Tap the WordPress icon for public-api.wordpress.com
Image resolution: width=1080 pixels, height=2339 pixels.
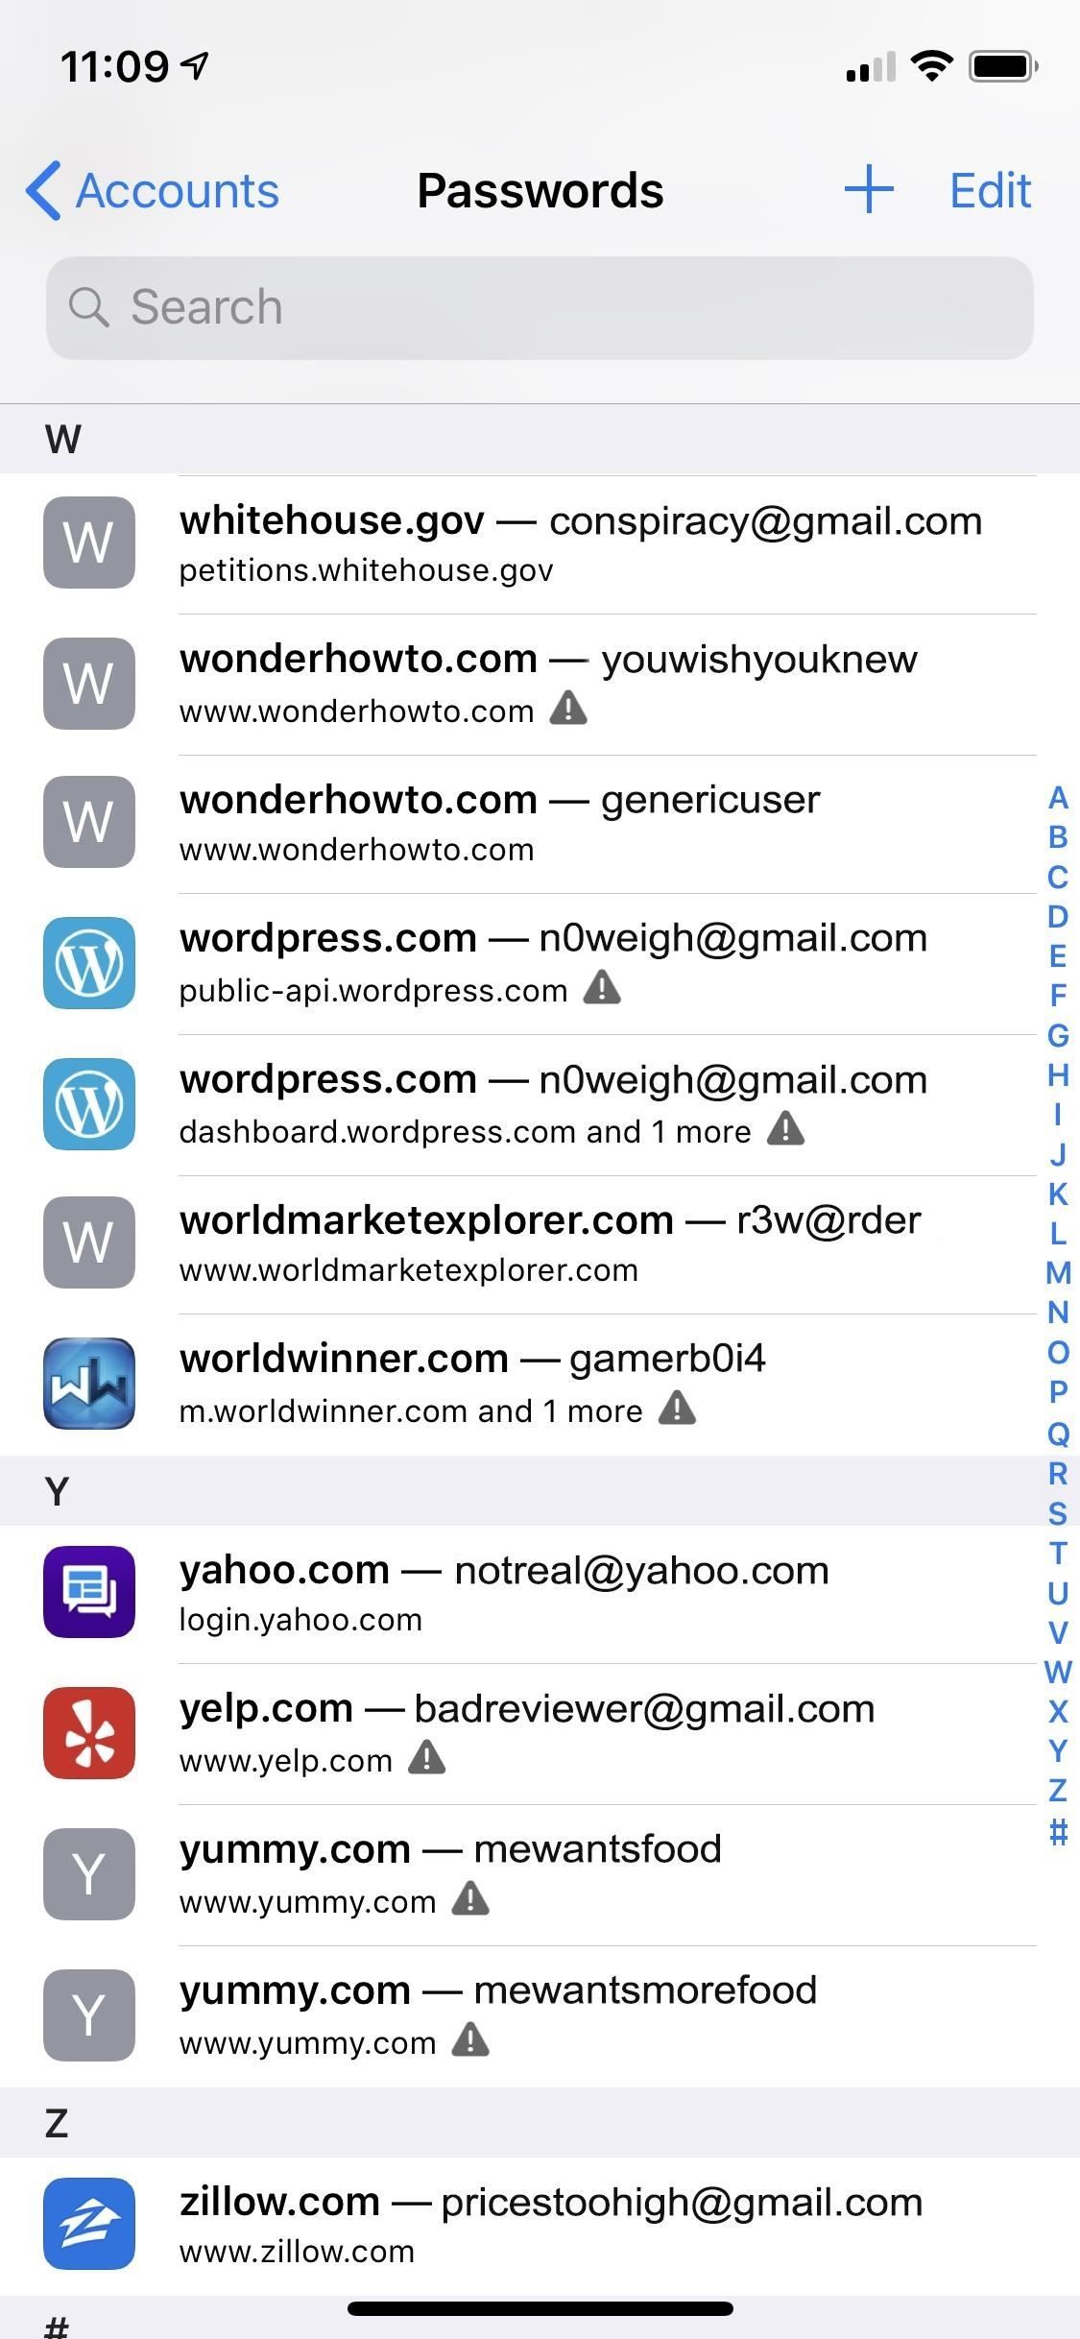click(89, 963)
